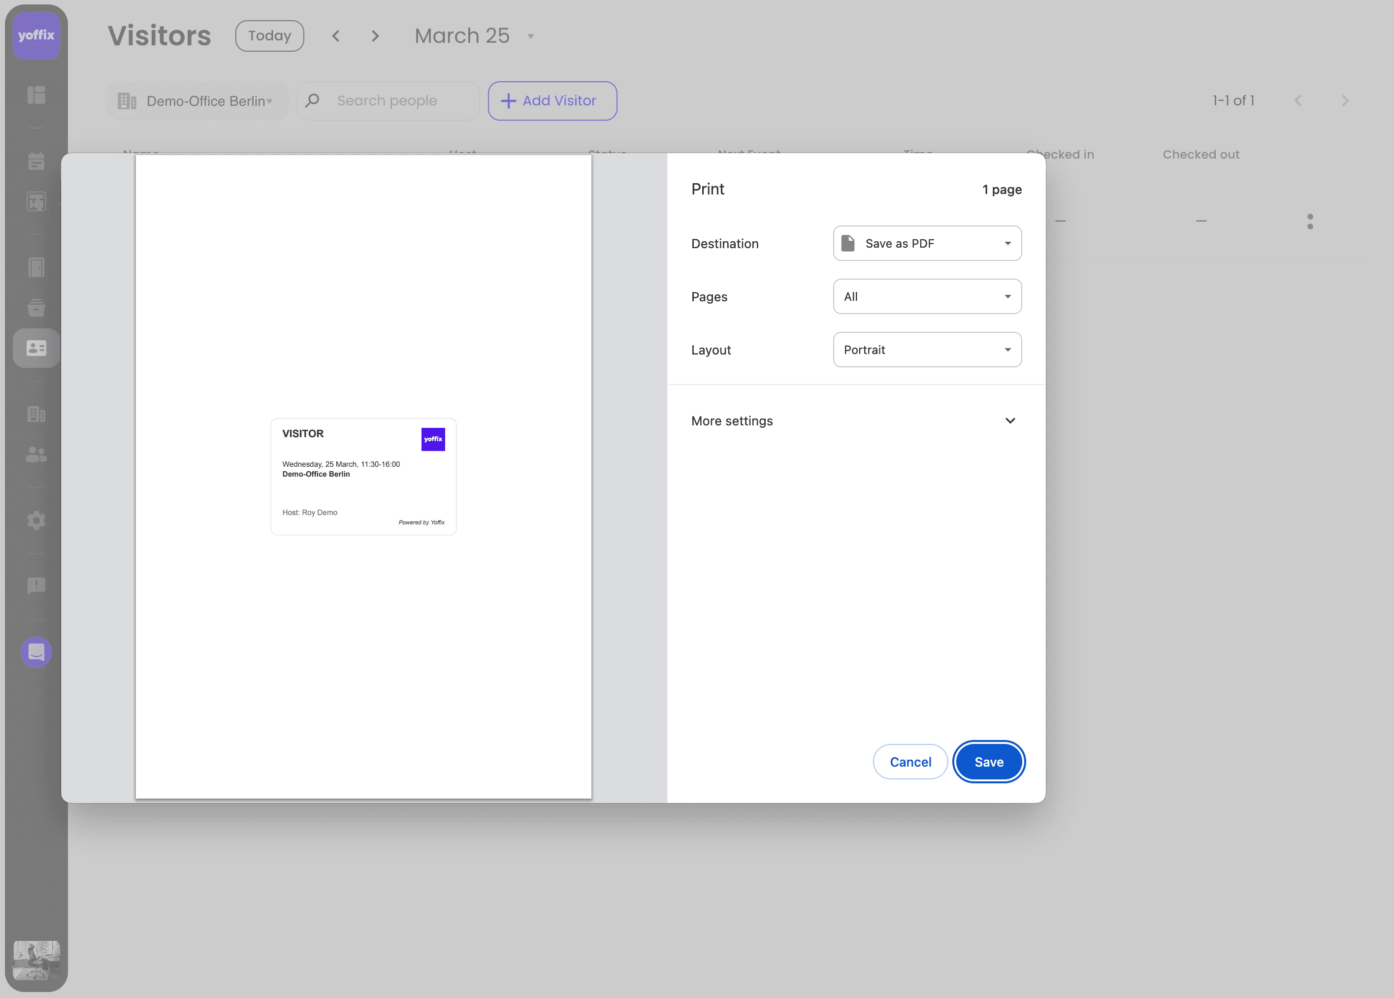Image resolution: width=1394 pixels, height=998 pixels.
Task: Open the Pages All dropdown
Action: pos(927,297)
